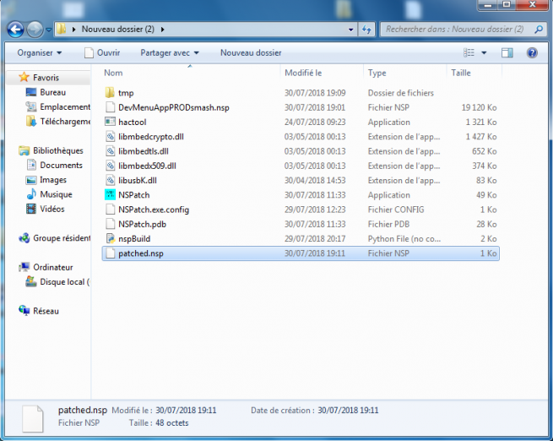
Task: Go back with the blue Back arrow
Action: pos(15,30)
